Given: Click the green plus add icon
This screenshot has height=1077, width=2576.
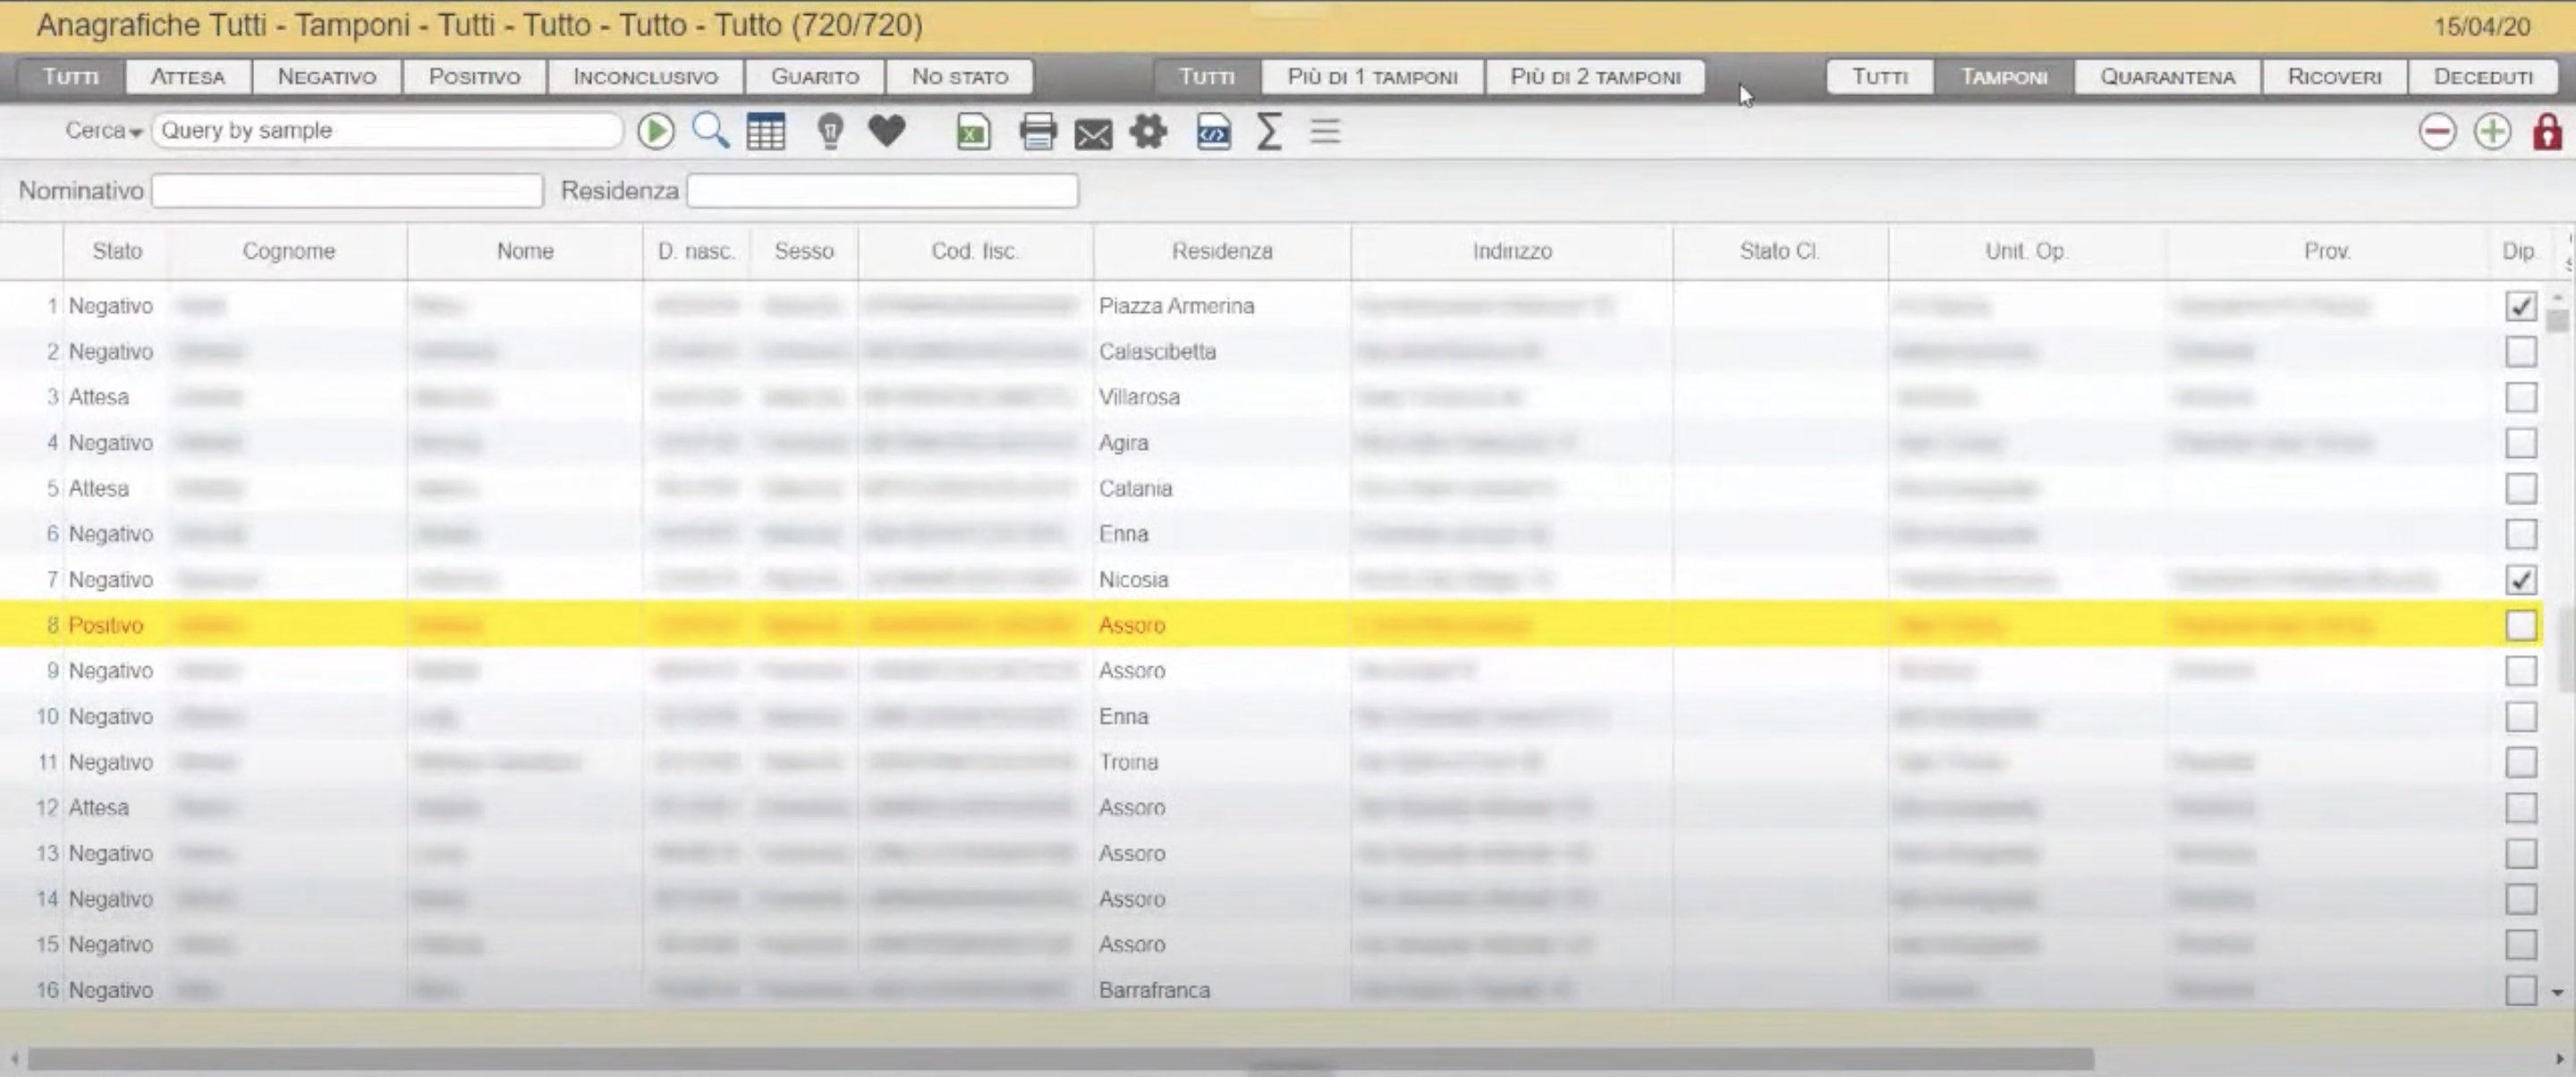Looking at the screenshot, I should [2492, 131].
